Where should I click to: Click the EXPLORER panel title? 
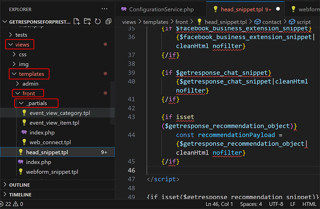[x=20, y=9]
